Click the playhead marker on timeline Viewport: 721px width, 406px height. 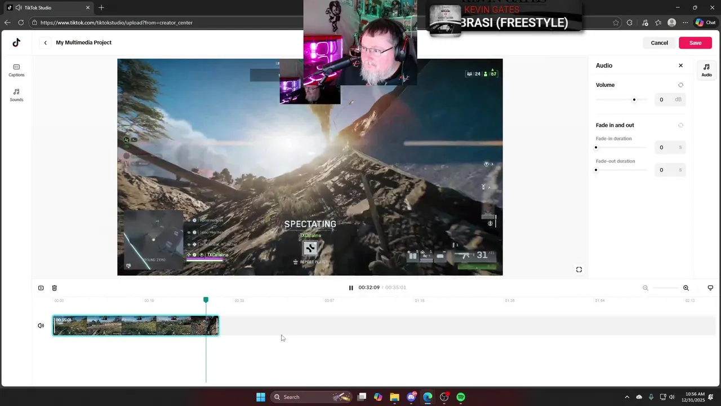[206, 300]
